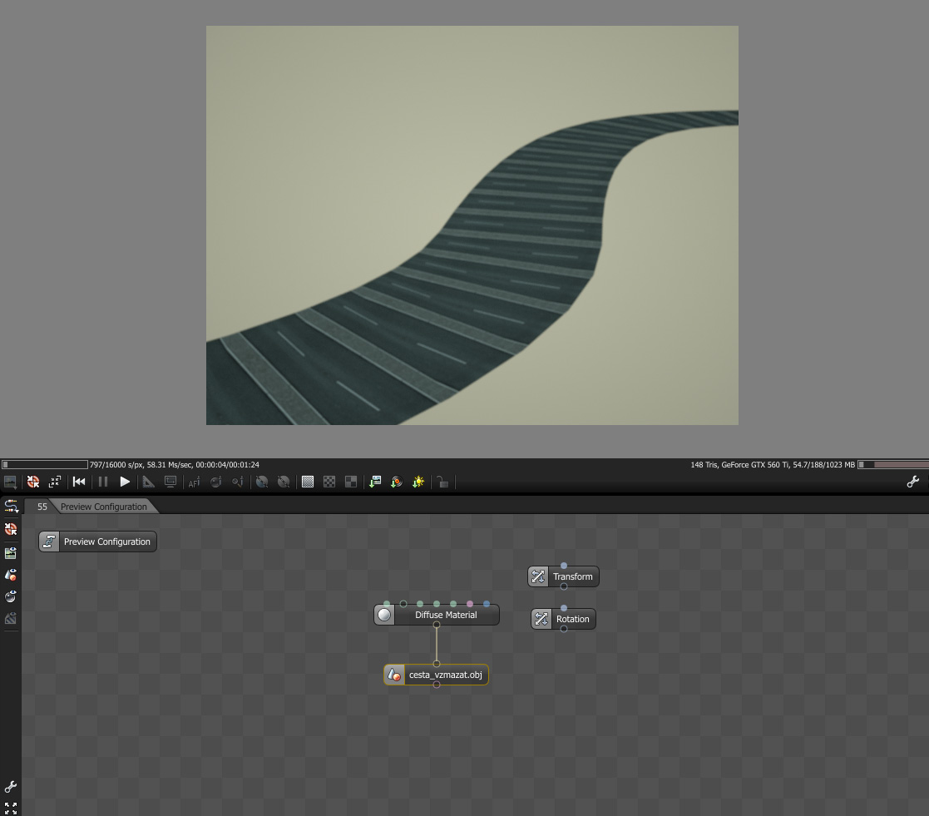Click the Diffuse Material output pin
The image size is (929, 816).
tap(437, 625)
